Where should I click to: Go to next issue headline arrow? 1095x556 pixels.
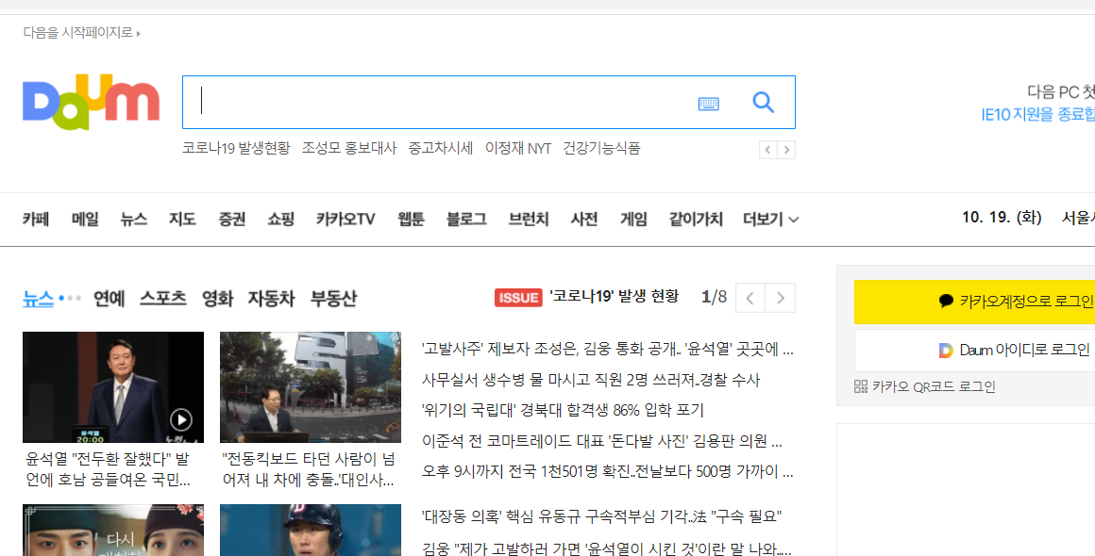[780, 298]
